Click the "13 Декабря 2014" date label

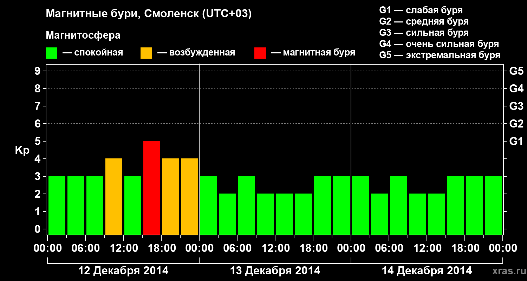tap(275, 271)
